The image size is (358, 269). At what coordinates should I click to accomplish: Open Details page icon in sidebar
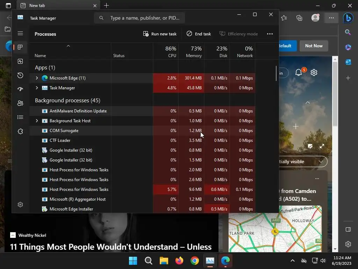(x=20, y=117)
